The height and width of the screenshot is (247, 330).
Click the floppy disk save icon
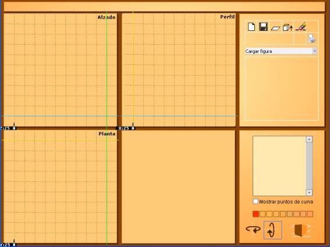coord(263,27)
